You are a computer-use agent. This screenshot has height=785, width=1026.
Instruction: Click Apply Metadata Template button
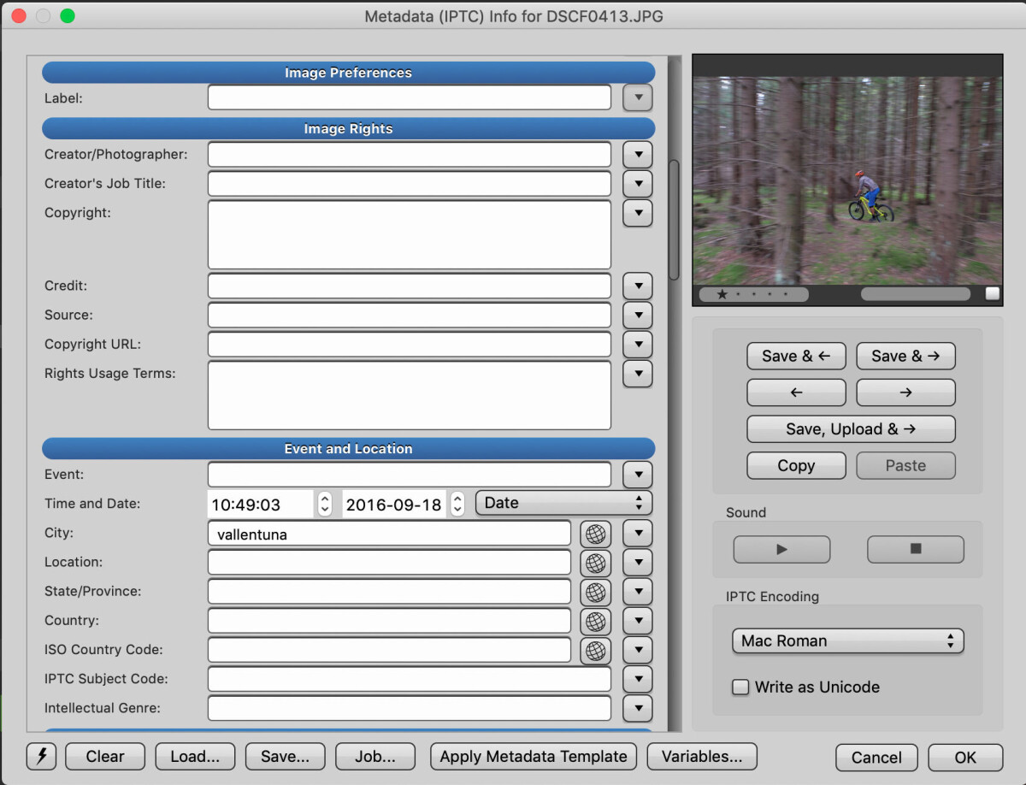pyautogui.click(x=534, y=757)
